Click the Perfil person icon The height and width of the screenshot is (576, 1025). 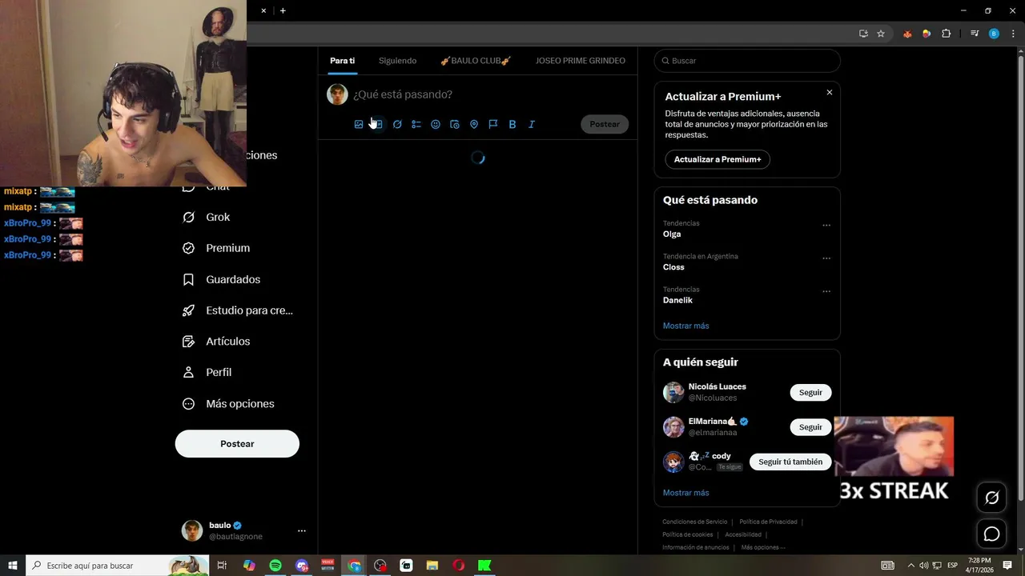click(189, 372)
